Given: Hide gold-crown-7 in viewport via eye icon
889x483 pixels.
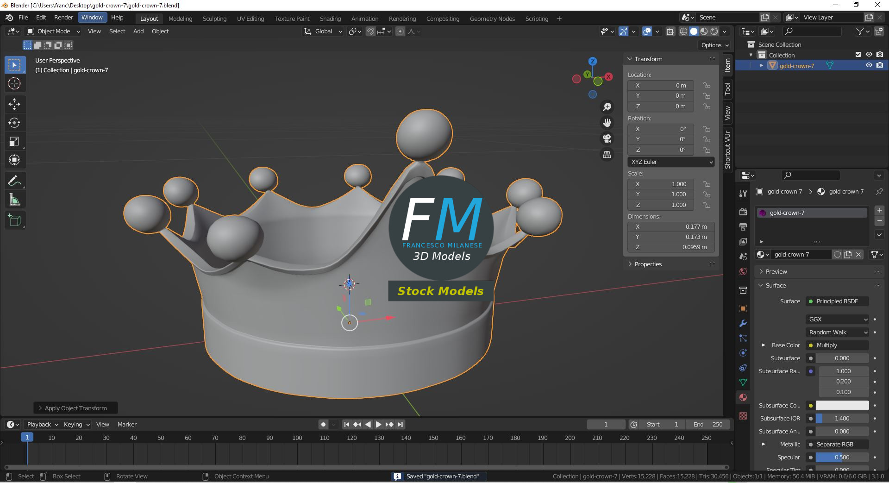Looking at the screenshot, I should 869,65.
